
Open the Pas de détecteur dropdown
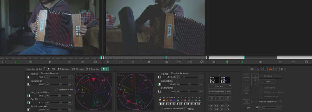(269, 101)
